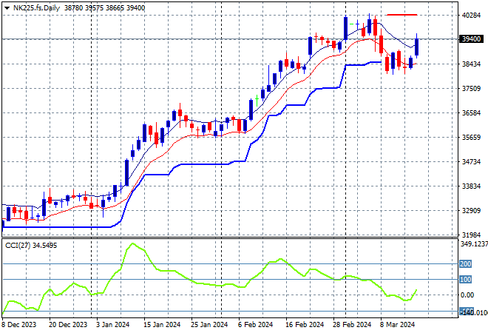
Task: Select the 8 Dec 2023 date label
Action: click(18, 324)
